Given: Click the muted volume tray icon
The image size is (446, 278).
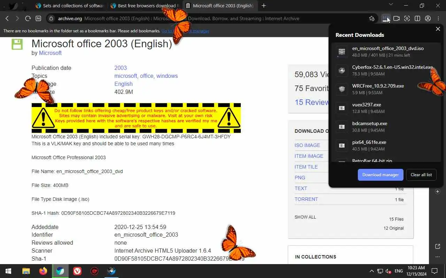Looking at the screenshot, I should tap(389, 271).
